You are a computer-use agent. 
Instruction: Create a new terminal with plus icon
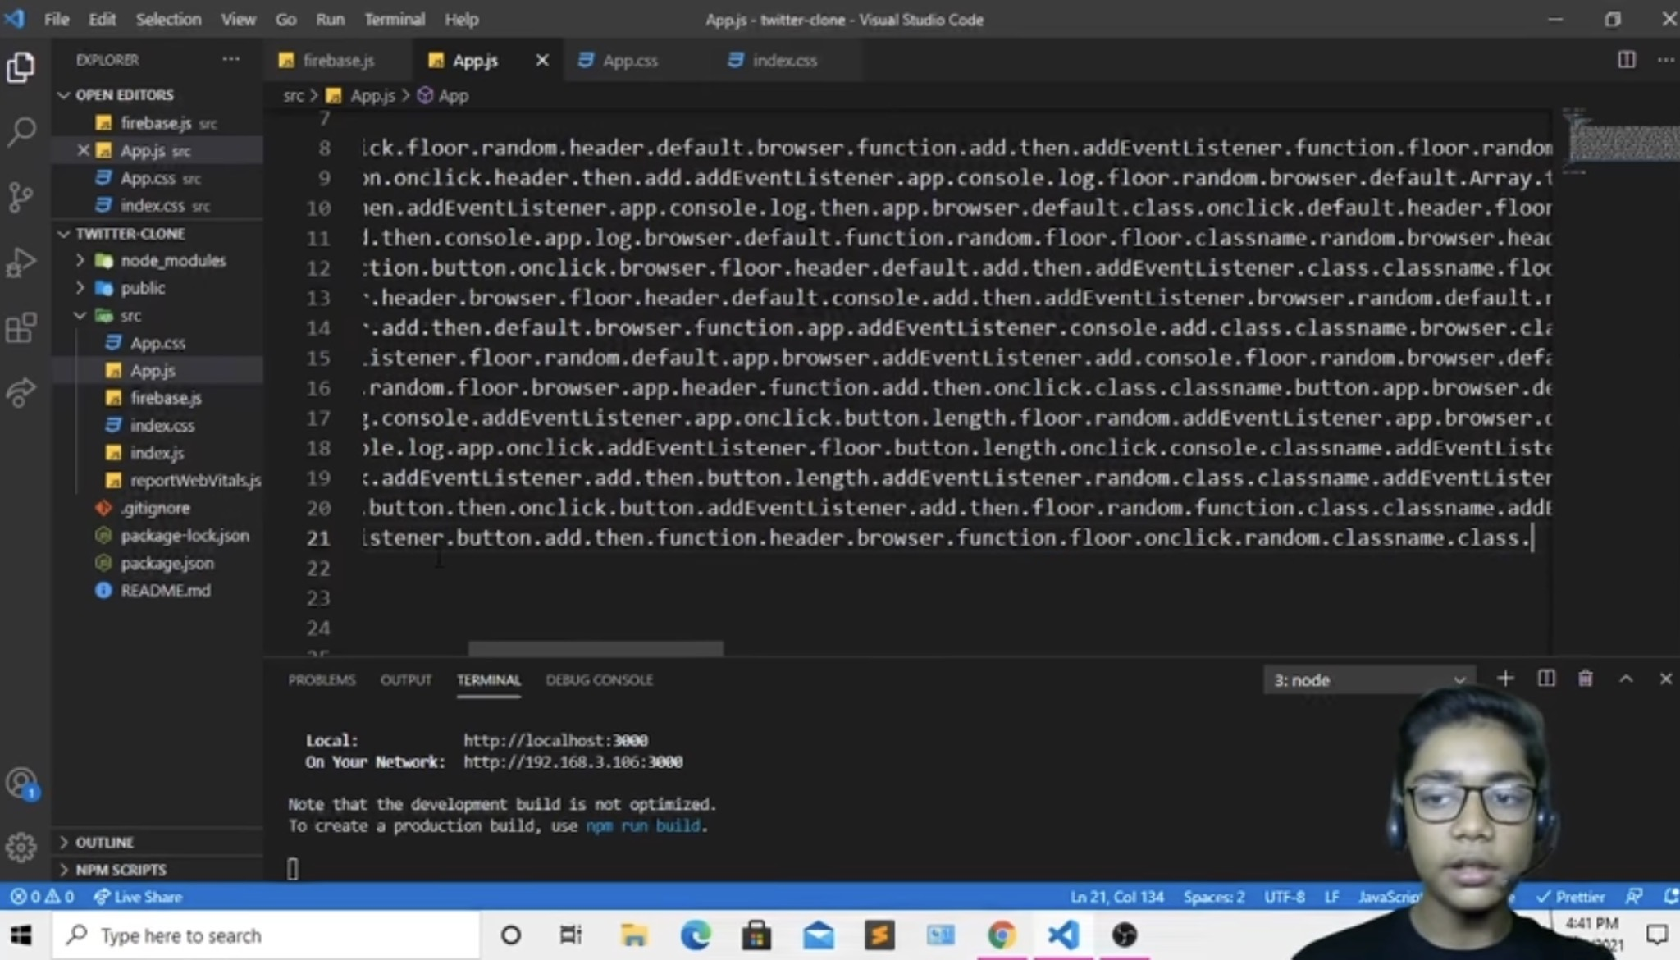pos(1504,679)
